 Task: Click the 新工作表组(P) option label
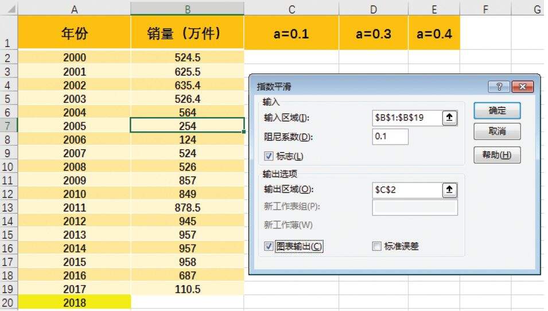tap(292, 207)
